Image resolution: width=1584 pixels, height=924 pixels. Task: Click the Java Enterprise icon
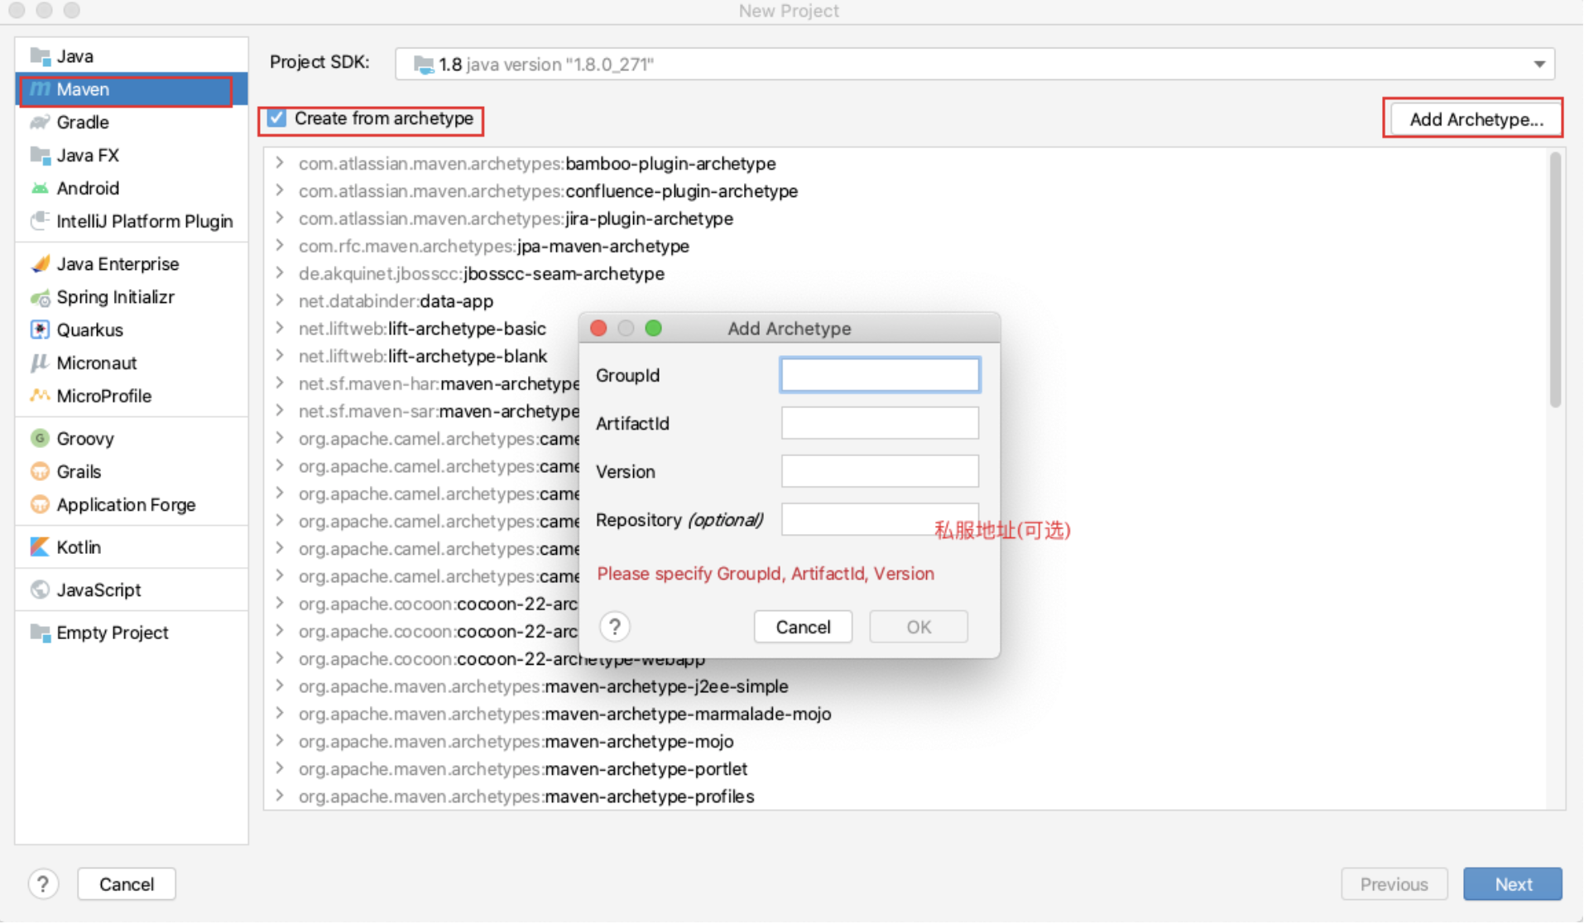[x=40, y=264]
